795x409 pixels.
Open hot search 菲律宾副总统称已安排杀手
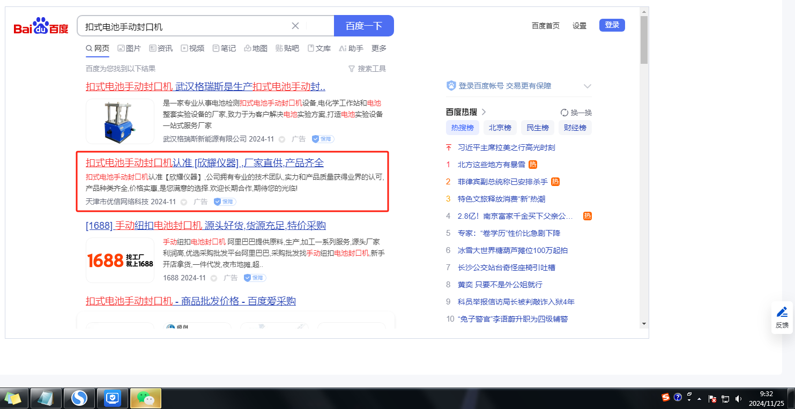[x=503, y=182]
